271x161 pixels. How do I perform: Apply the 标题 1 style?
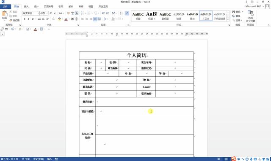tap(152, 16)
